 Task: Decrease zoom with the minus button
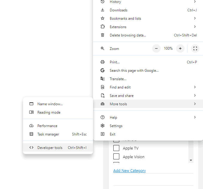coord(156,48)
